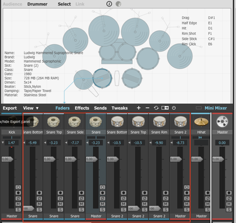This screenshot has width=236, height=223.
Task: Click Snare Top icon above the -3.23 gain
Action: (54, 122)
